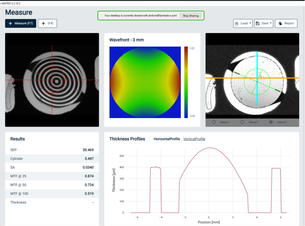Click the Load icon in the toolbar
Image resolution: width=305 pixels, height=226 pixels.
[237, 23]
